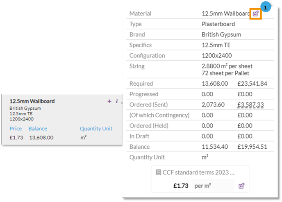Click the £1.73 price in terms box

tap(180, 186)
